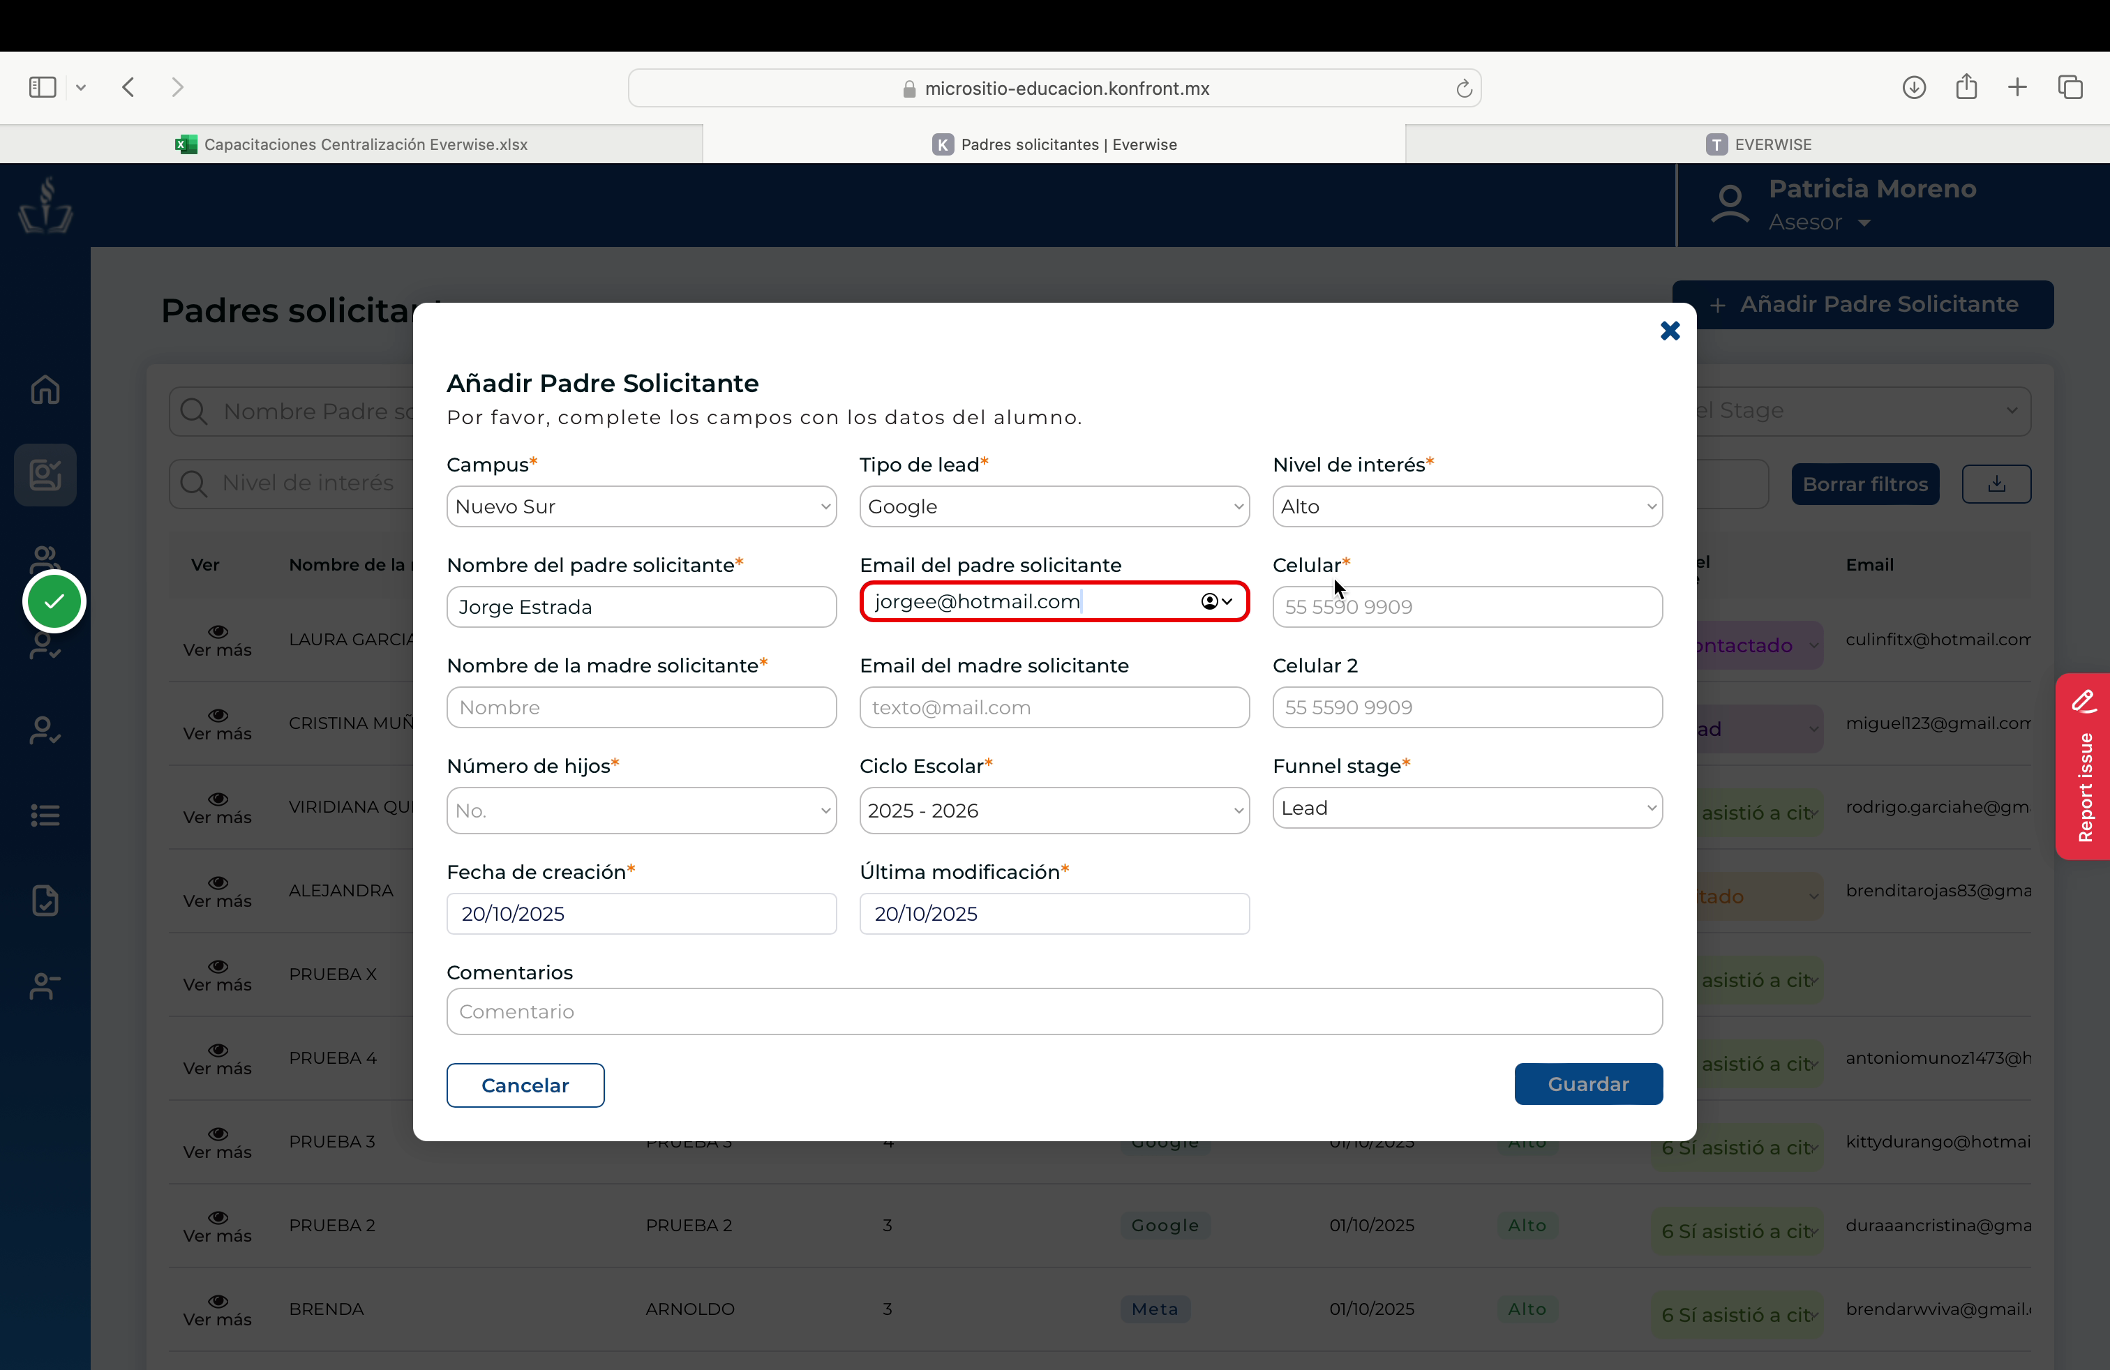Viewport: 2110px width, 1370px height.
Task: Click the download export icon button
Action: tap(1996, 484)
